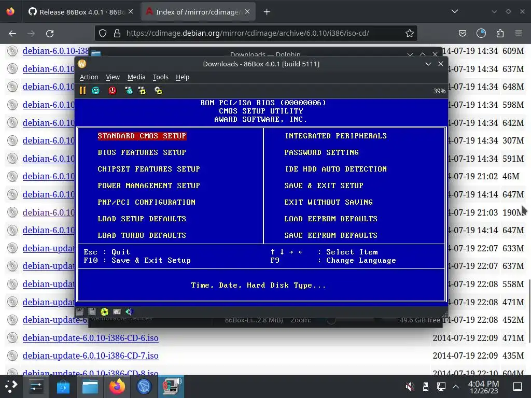Open Firefox hamburger application menu
The height and width of the screenshot is (398, 531).
519,33
